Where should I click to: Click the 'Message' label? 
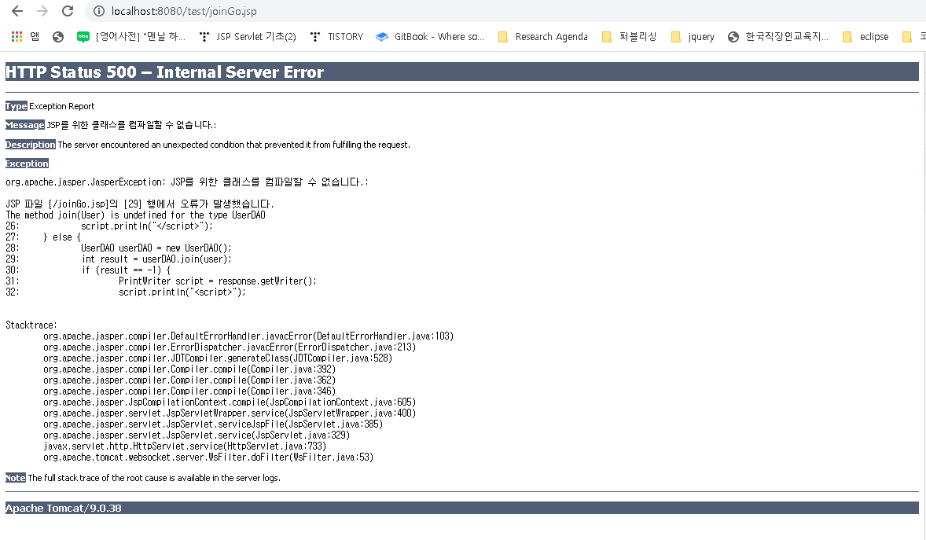[x=25, y=125]
